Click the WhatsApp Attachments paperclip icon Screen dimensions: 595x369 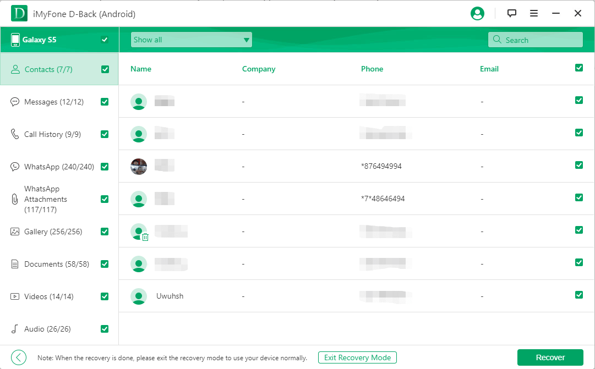point(14,199)
